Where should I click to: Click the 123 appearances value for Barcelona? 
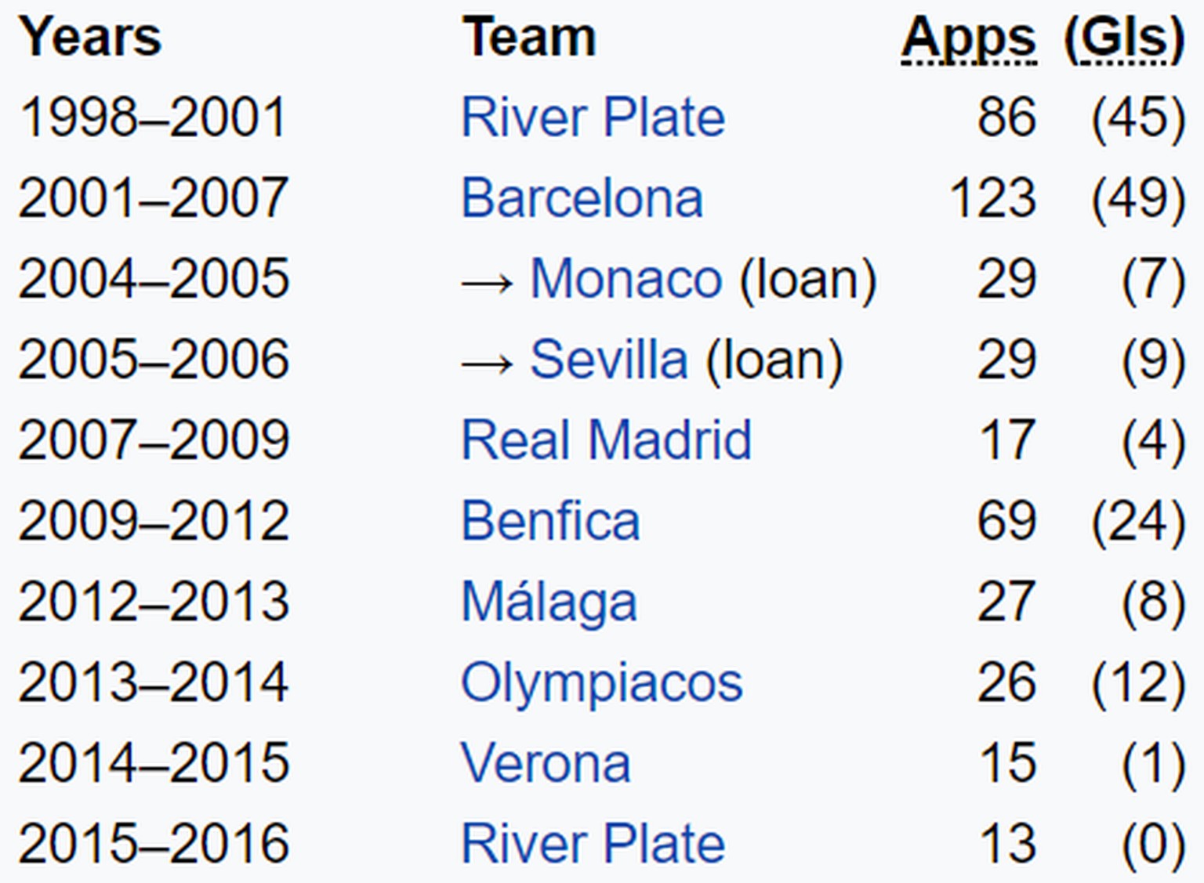[x=992, y=198]
